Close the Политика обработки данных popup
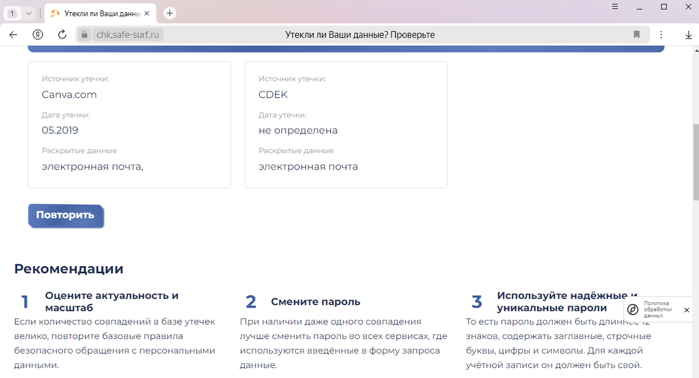Image resolution: width=699 pixels, height=378 pixels. coord(686,310)
